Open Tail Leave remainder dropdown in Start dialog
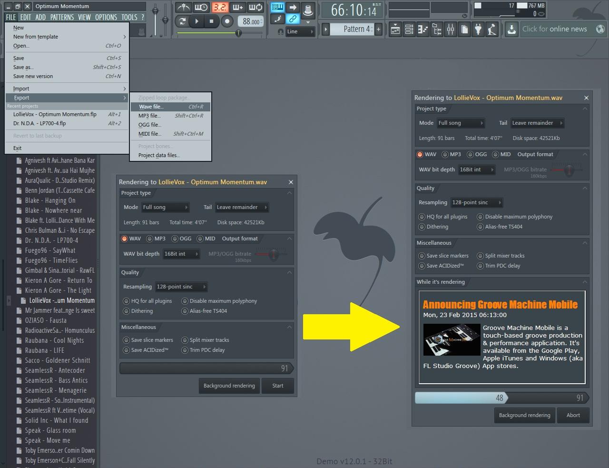The height and width of the screenshot is (468, 609). 242,207
